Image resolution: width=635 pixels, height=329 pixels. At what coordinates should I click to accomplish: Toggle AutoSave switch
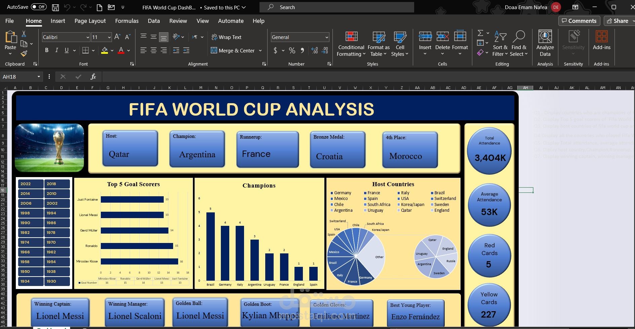pyautogui.click(x=39, y=7)
